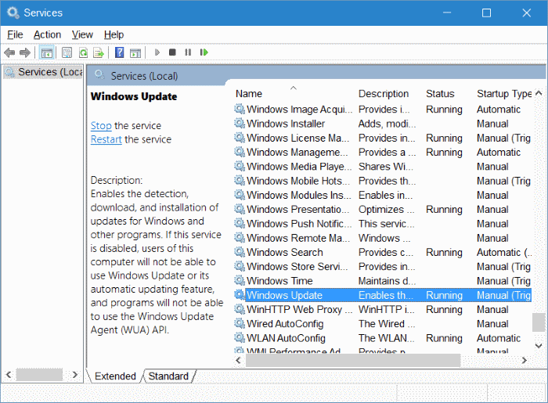548x403 pixels.
Task: Click 'Automatic (..' startup type of Windows Search
Action: (x=504, y=252)
